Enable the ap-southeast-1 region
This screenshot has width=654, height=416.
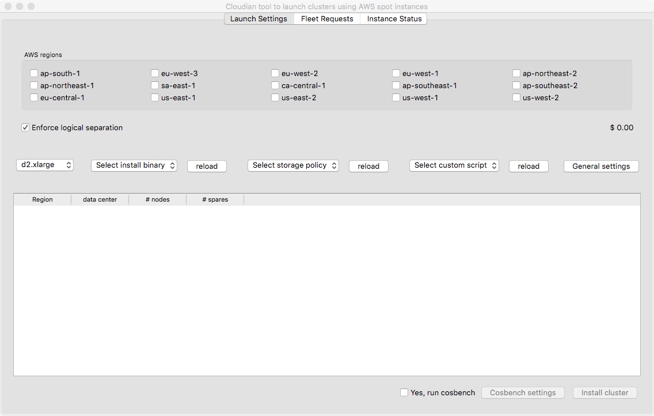coord(396,85)
